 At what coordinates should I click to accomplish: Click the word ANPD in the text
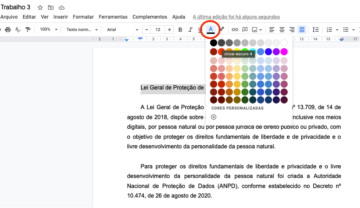pyautogui.click(x=228, y=186)
